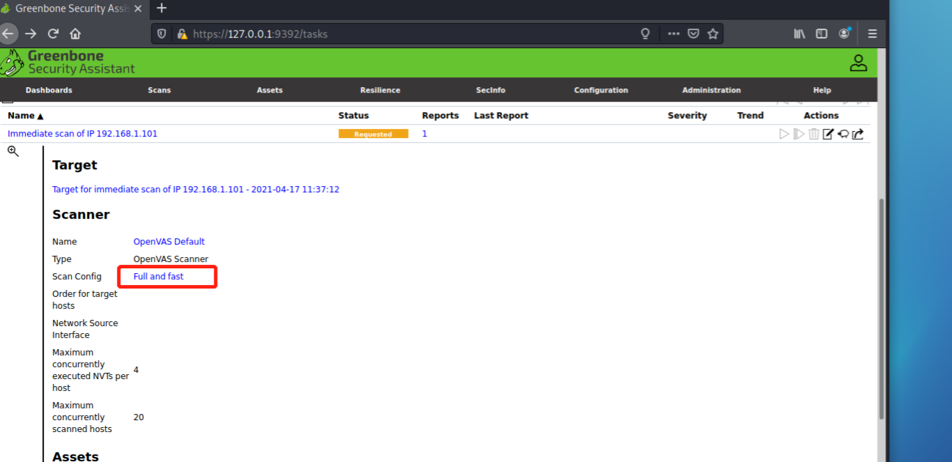Open a new browser tab
The height and width of the screenshot is (462, 952).
pos(162,8)
